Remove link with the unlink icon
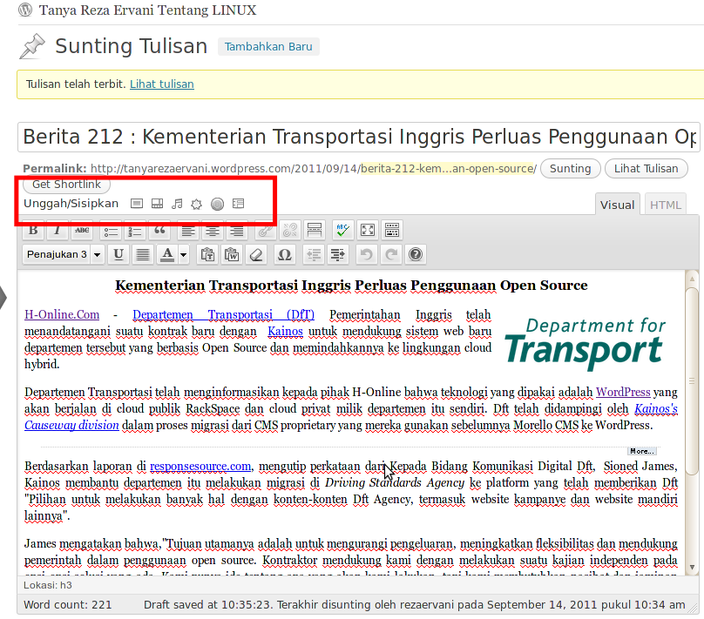This screenshot has height=619, width=704. pos(290,230)
